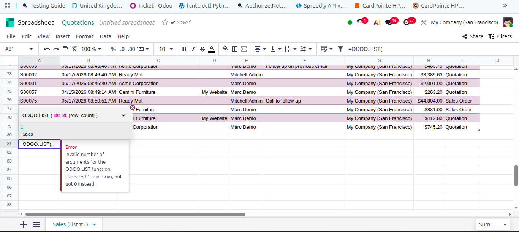This screenshot has height=232, width=519.
Task: Open the table format dropdown
Action: (x=326, y=49)
